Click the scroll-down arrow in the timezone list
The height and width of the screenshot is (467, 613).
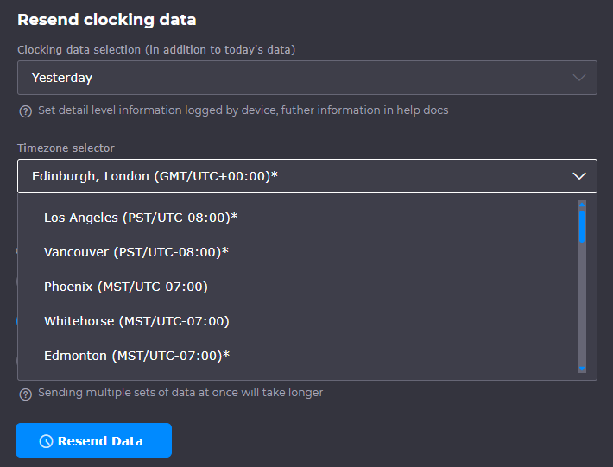click(582, 368)
